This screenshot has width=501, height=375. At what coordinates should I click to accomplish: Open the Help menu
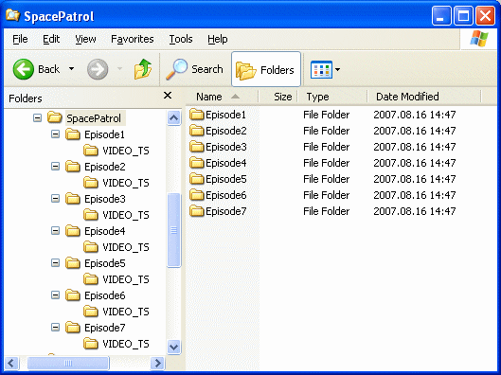tap(217, 39)
